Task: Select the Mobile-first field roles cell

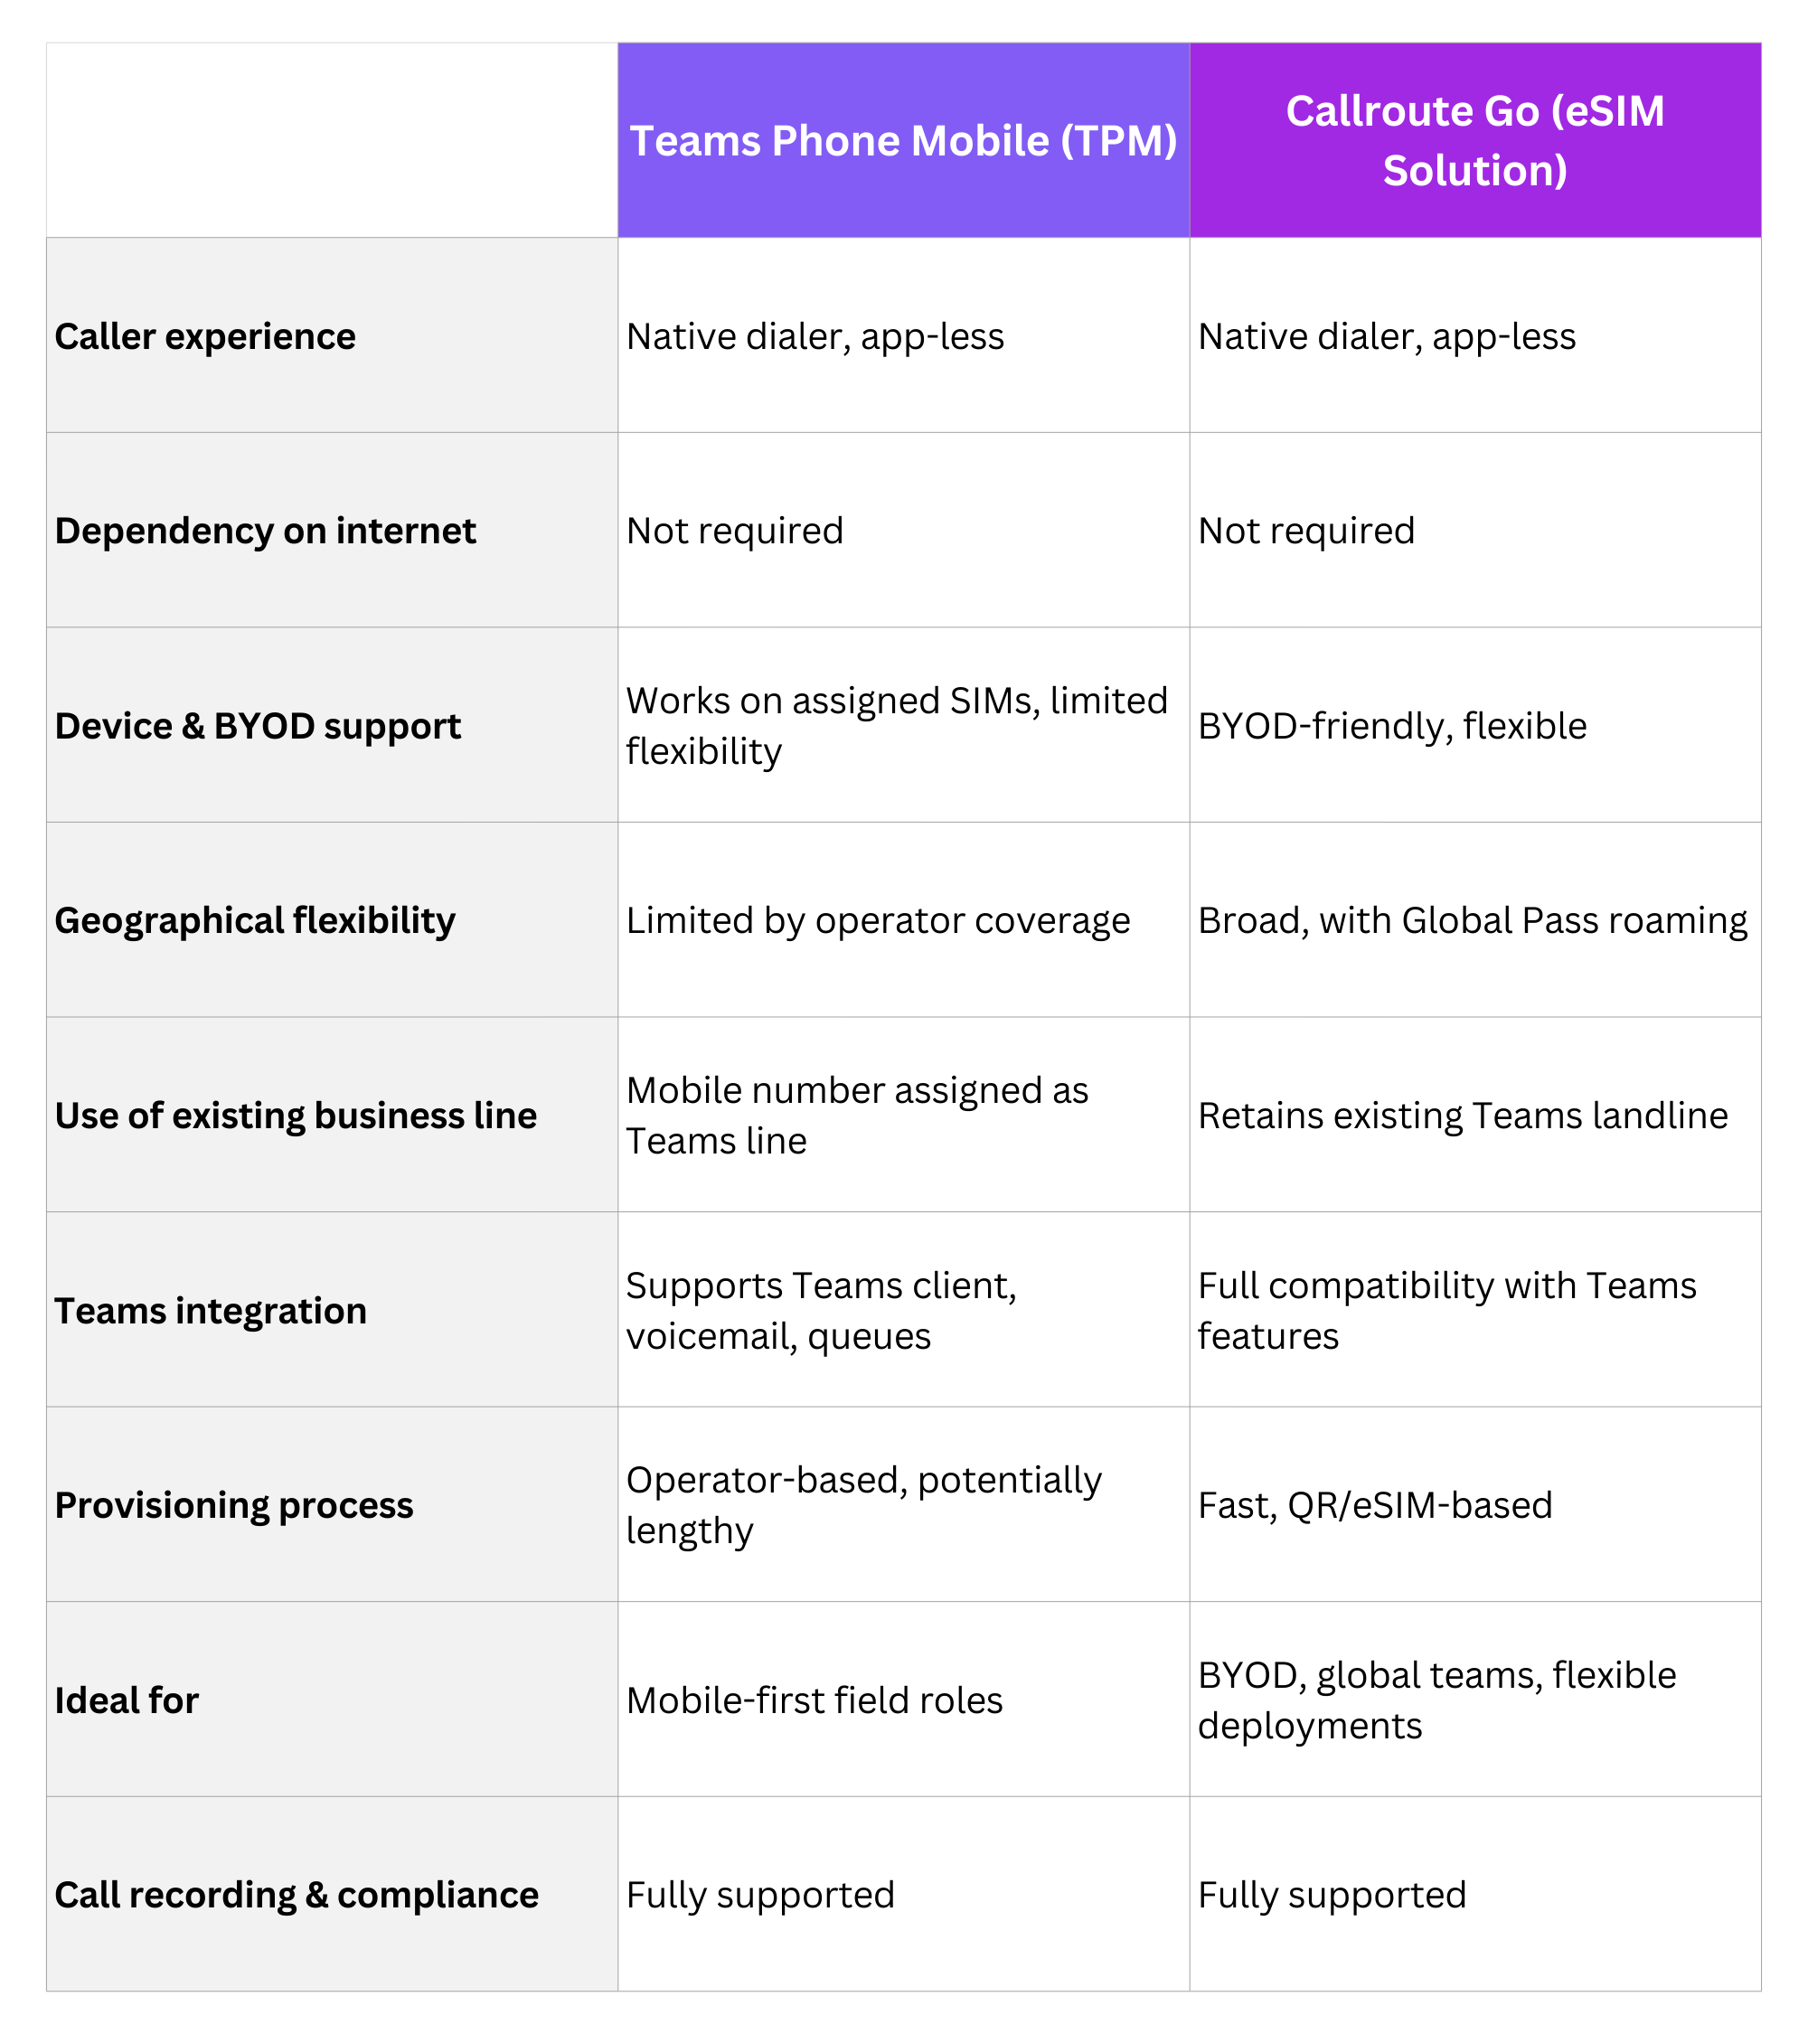Action: [x=814, y=1700]
